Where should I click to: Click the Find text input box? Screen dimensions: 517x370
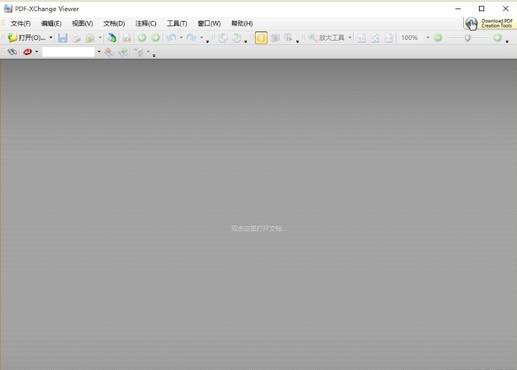(x=68, y=52)
